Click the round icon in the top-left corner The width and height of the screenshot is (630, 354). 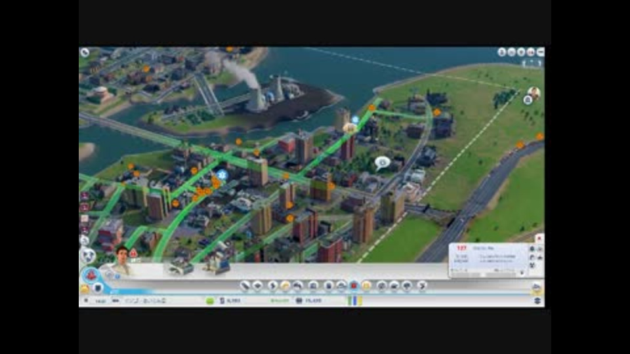pyautogui.click(x=85, y=52)
